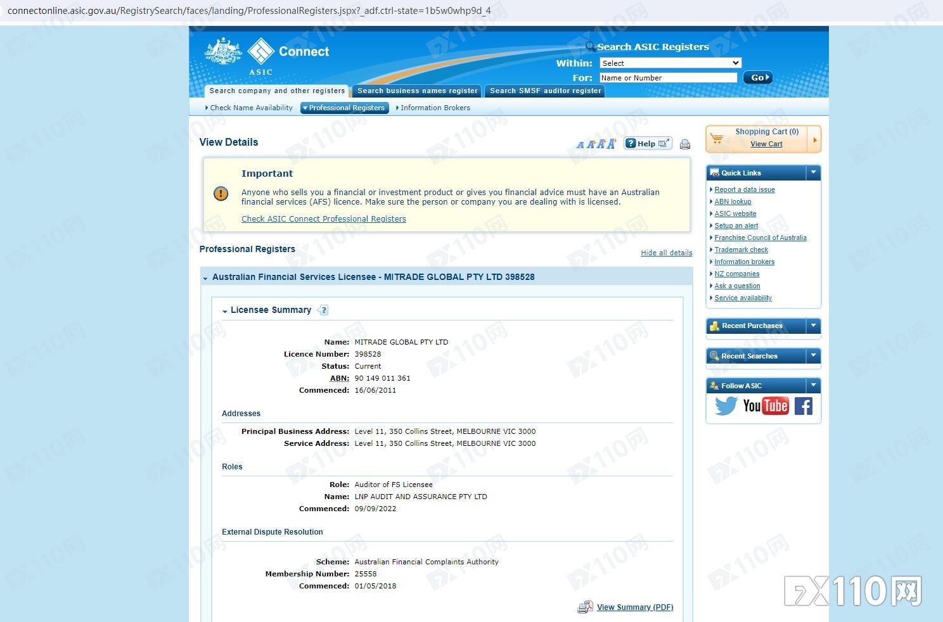Viewport: 943px width, 622px height.
Task: Switch to Search business names register tab
Action: tap(417, 91)
